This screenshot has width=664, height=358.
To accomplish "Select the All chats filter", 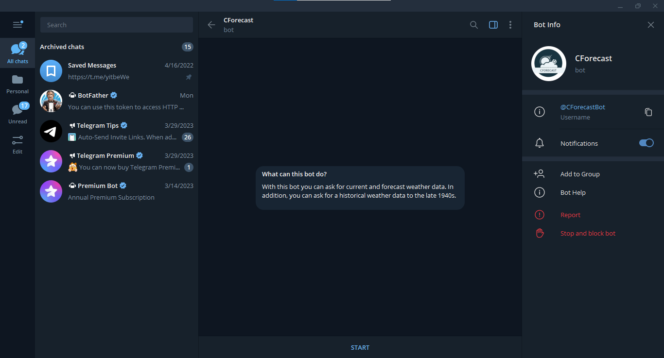I will 17,52.
